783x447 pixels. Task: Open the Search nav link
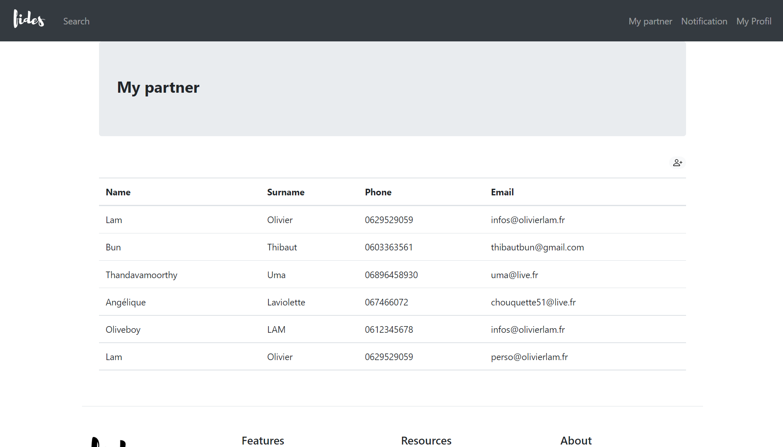(76, 21)
